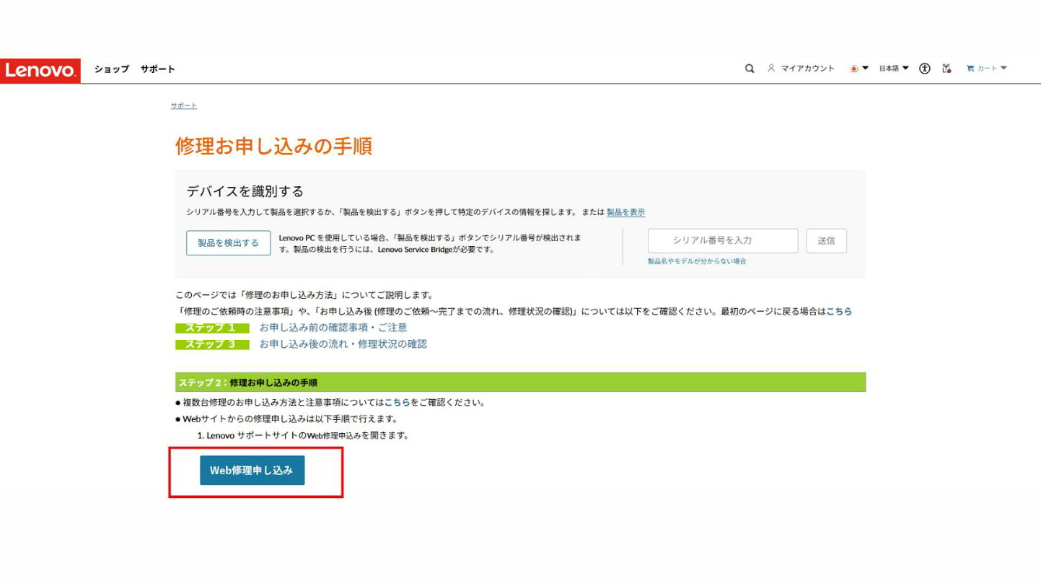
Task: Click the サポート breadcrumb link
Action: click(x=183, y=106)
